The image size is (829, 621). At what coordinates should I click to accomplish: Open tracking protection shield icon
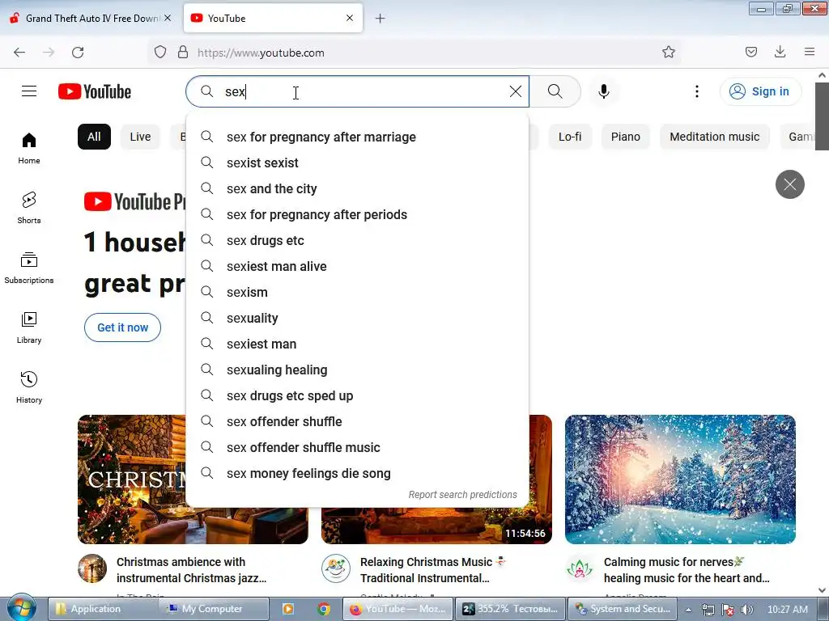tap(160, 52)
